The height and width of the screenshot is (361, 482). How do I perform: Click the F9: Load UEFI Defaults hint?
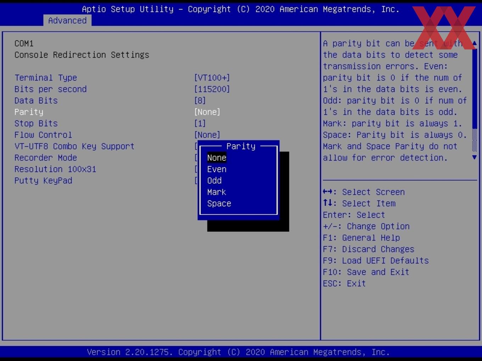376,261
